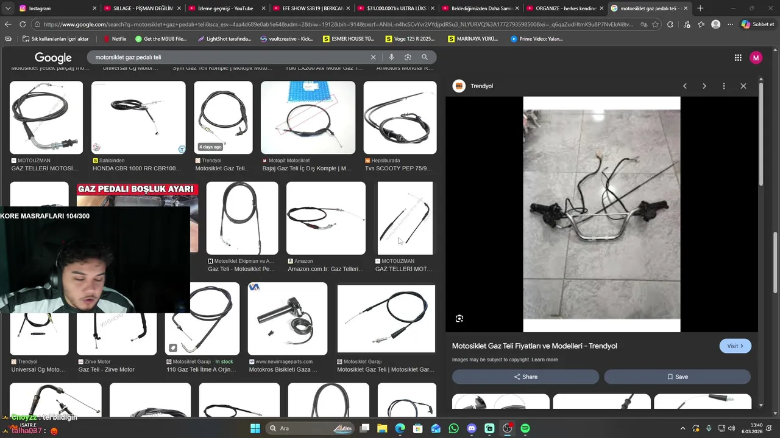
Task: Open OBS Studio from taskbar
Action: (x=507, y=428)
